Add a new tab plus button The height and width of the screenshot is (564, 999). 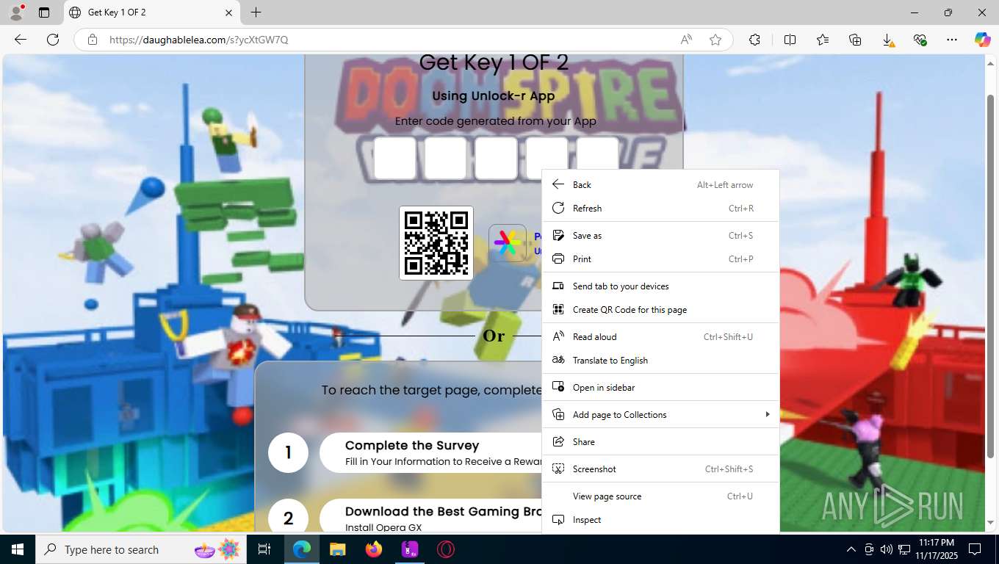coord(256,12)
